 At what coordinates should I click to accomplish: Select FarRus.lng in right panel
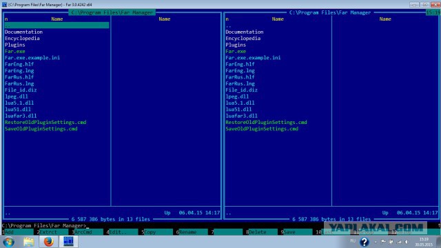[240, 83]
